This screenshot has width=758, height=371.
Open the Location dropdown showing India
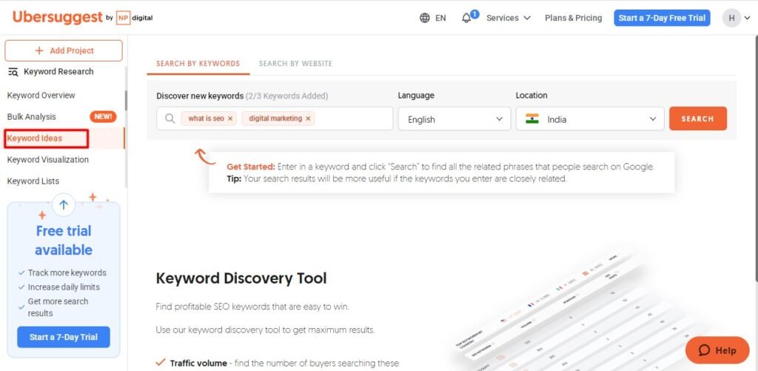(x=590, y=119)
